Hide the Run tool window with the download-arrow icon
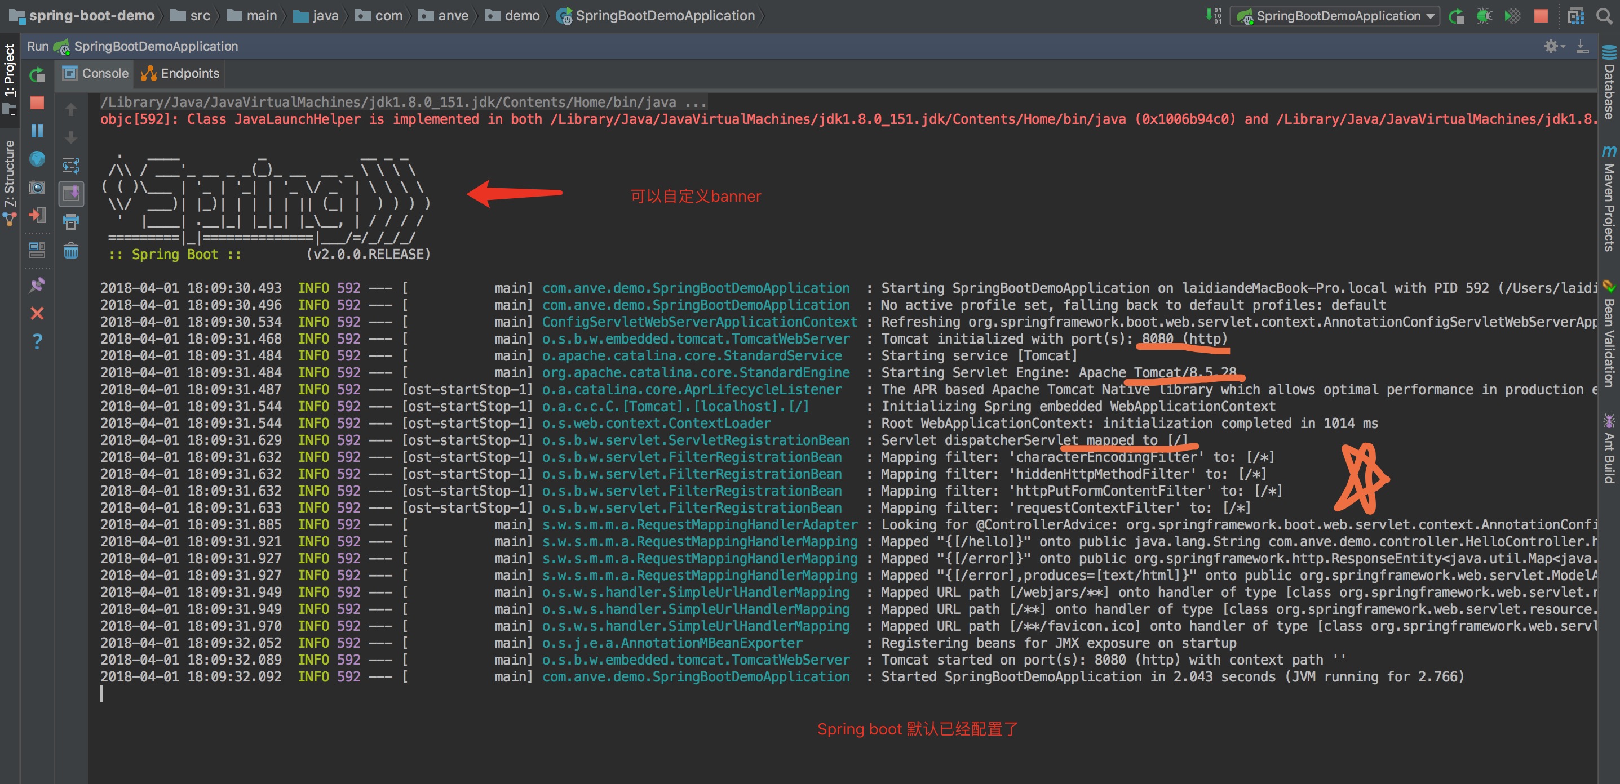 (1582, 46)
